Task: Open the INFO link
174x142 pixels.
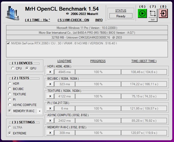Action: pyautogui.click(x=99, y=20)
